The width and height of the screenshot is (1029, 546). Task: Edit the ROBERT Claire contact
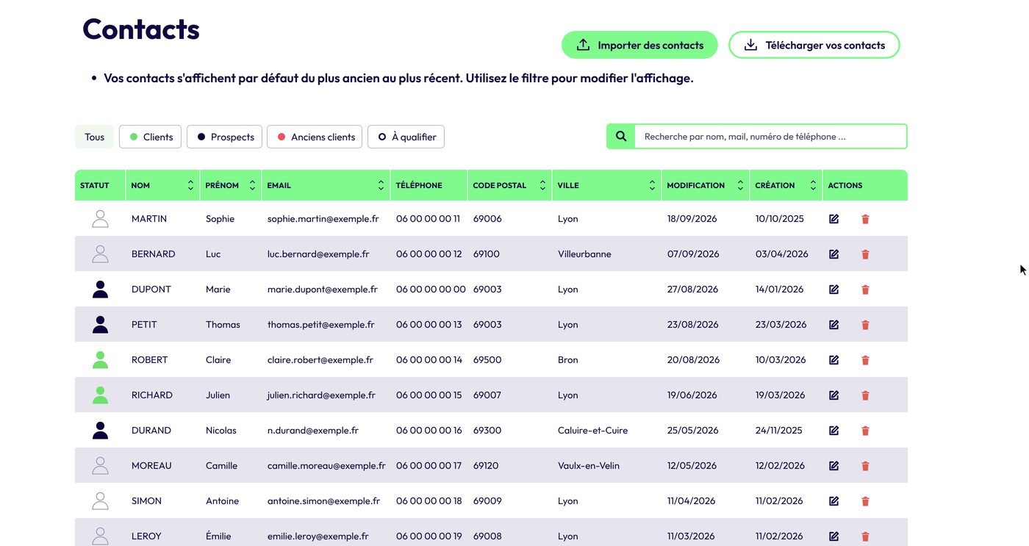(x=833, y=360)
